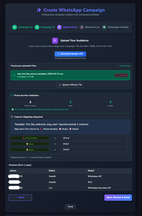This screenshot has height=216, width=142.
Task: Click the Campaign Details step green check icon
Action: (x=37, y=27)
